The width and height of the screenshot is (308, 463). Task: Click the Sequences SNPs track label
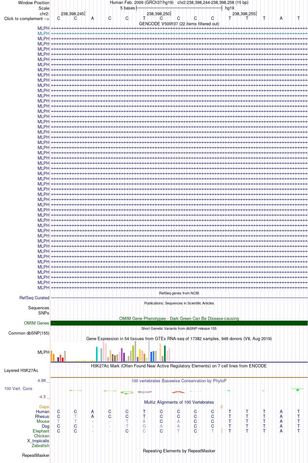[x=39, y=310]
